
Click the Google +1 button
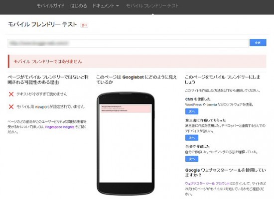(84, 25)
